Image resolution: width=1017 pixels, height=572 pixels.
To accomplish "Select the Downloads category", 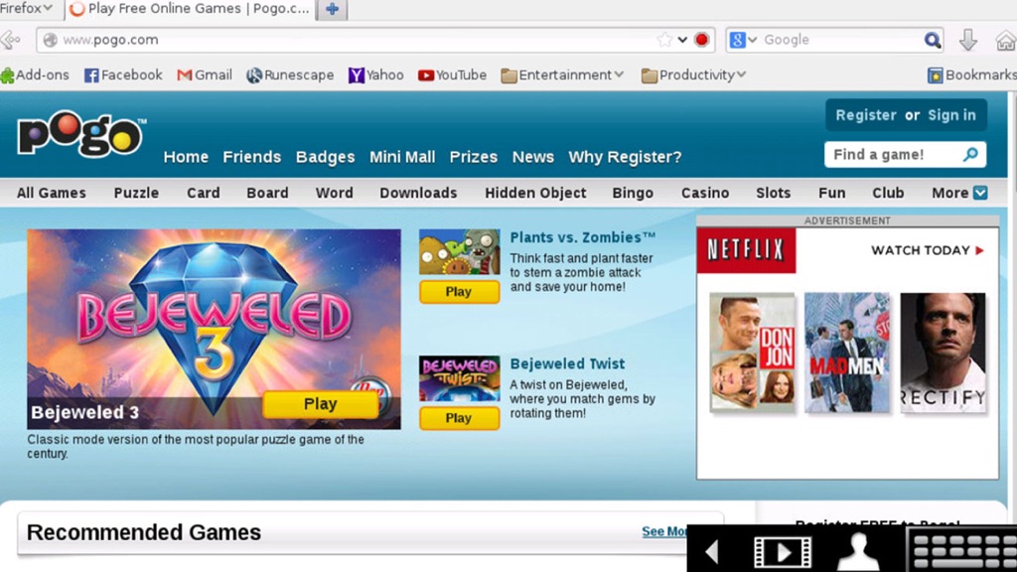I will pyautogui.click(x=418, y=193).
